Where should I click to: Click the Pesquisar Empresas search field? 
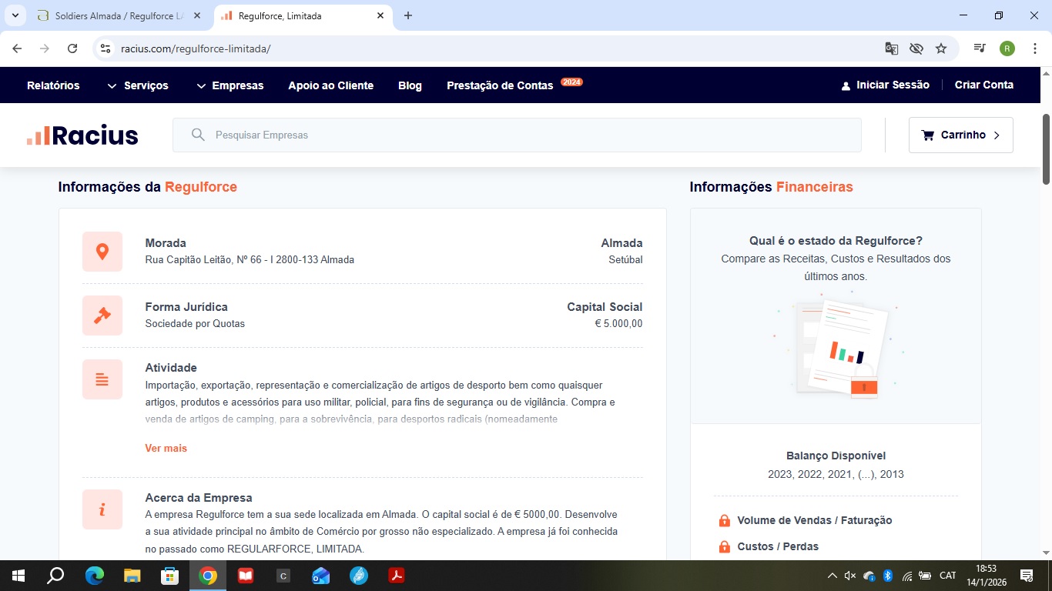(516, 135)
